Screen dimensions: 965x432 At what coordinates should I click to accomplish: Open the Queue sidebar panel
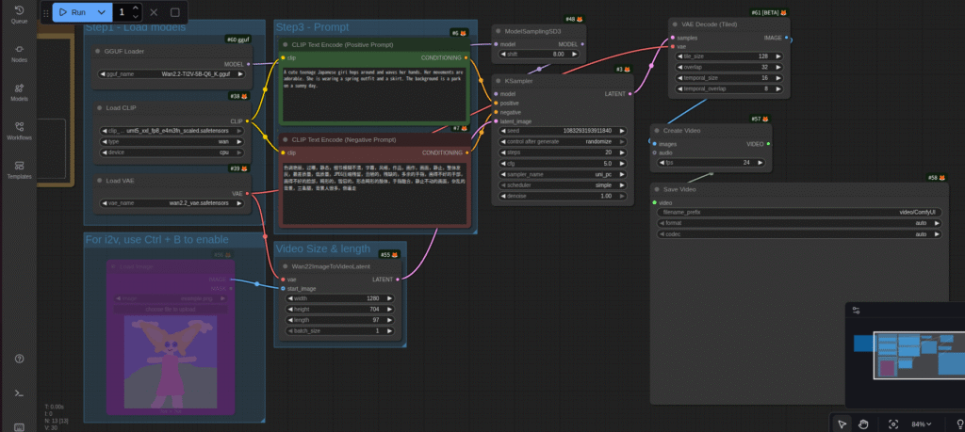(19, 13)
